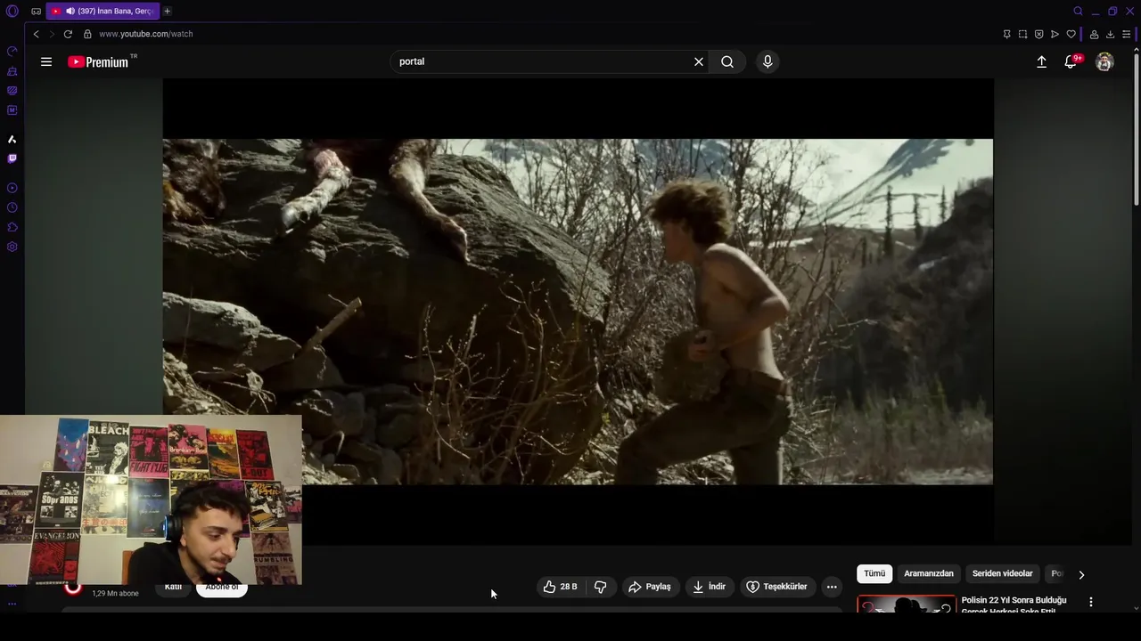This screenshot has width=1141, height=641.
Task: Send thanks via Teşekkürler button
Action: point(776,587)
